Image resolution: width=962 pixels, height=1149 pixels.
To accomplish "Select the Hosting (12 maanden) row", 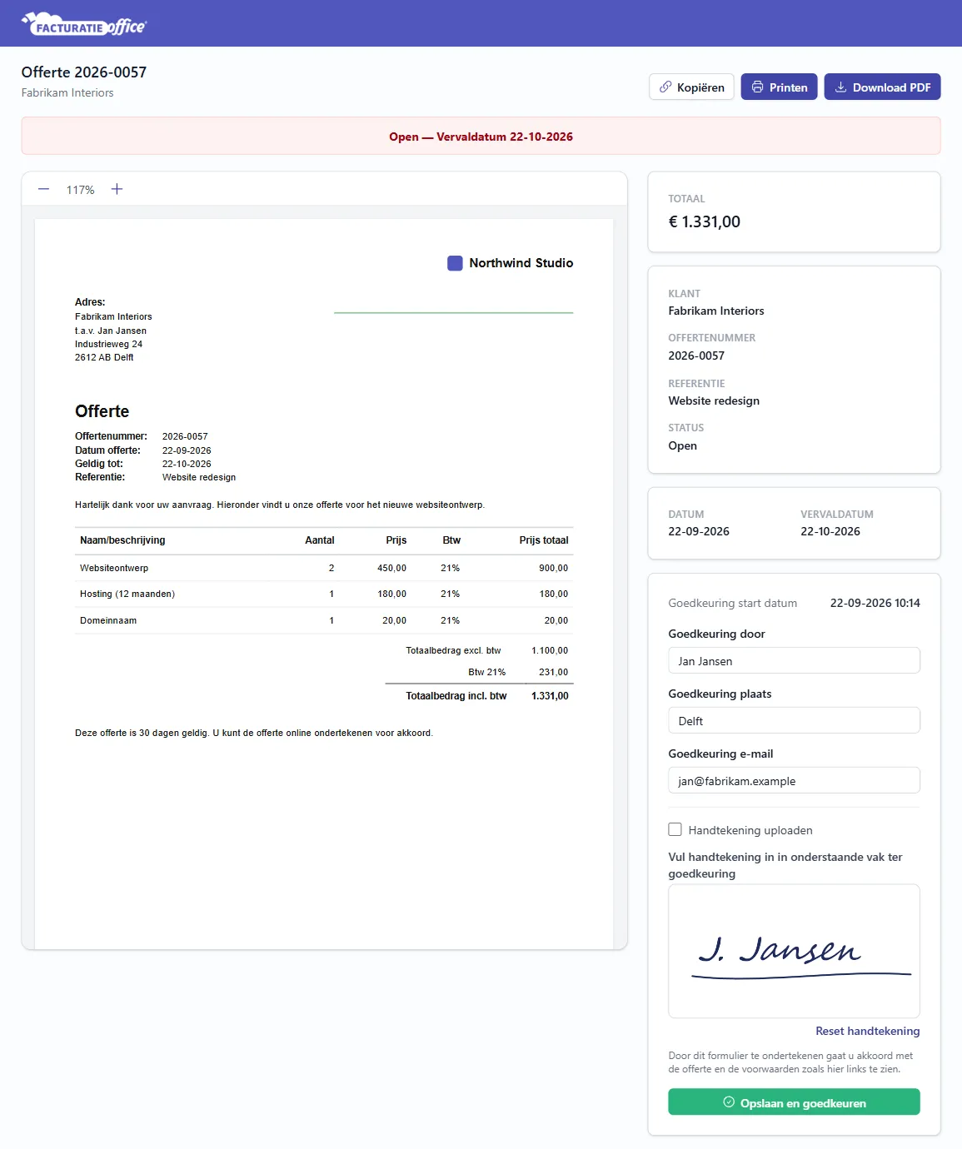I will tap(324, 594).
